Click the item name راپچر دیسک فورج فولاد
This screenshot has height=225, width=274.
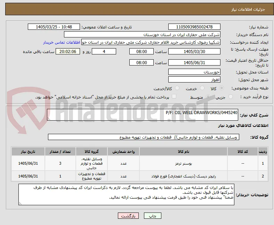(184, 176)
